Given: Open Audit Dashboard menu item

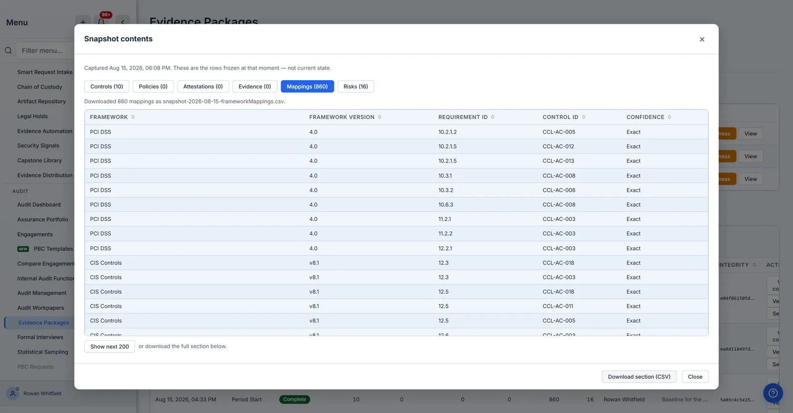Looking at the screenshot, I should (39, 205).
